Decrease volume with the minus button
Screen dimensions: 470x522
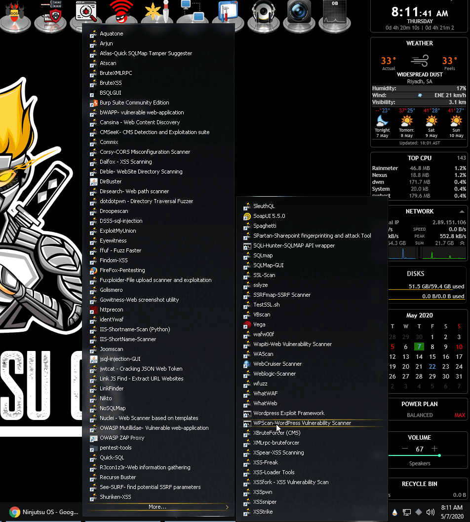pyautogui.click(x=405, y=449)
